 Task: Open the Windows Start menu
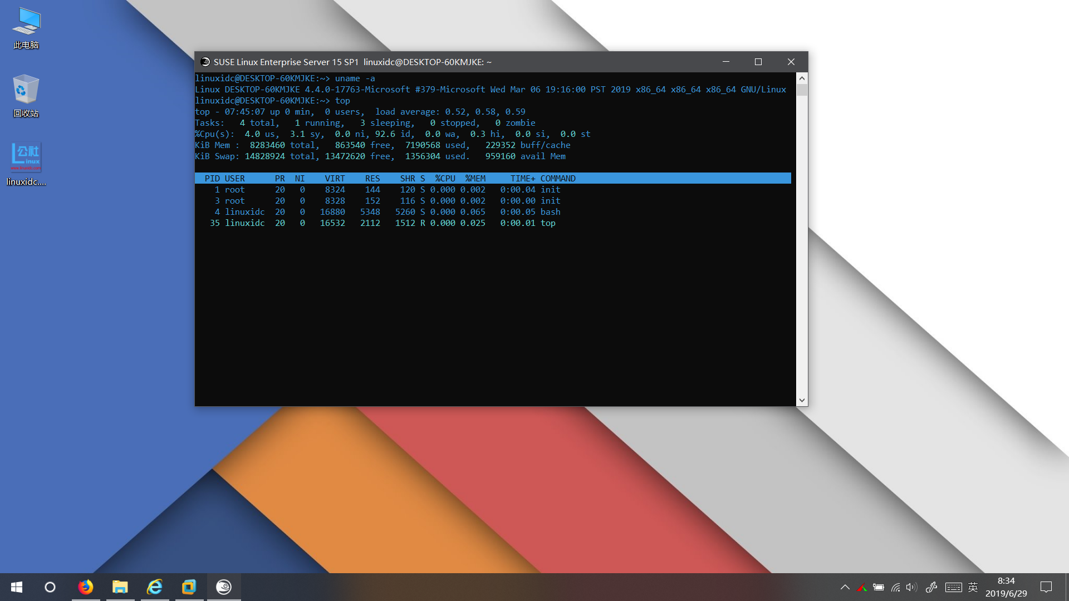17,587
